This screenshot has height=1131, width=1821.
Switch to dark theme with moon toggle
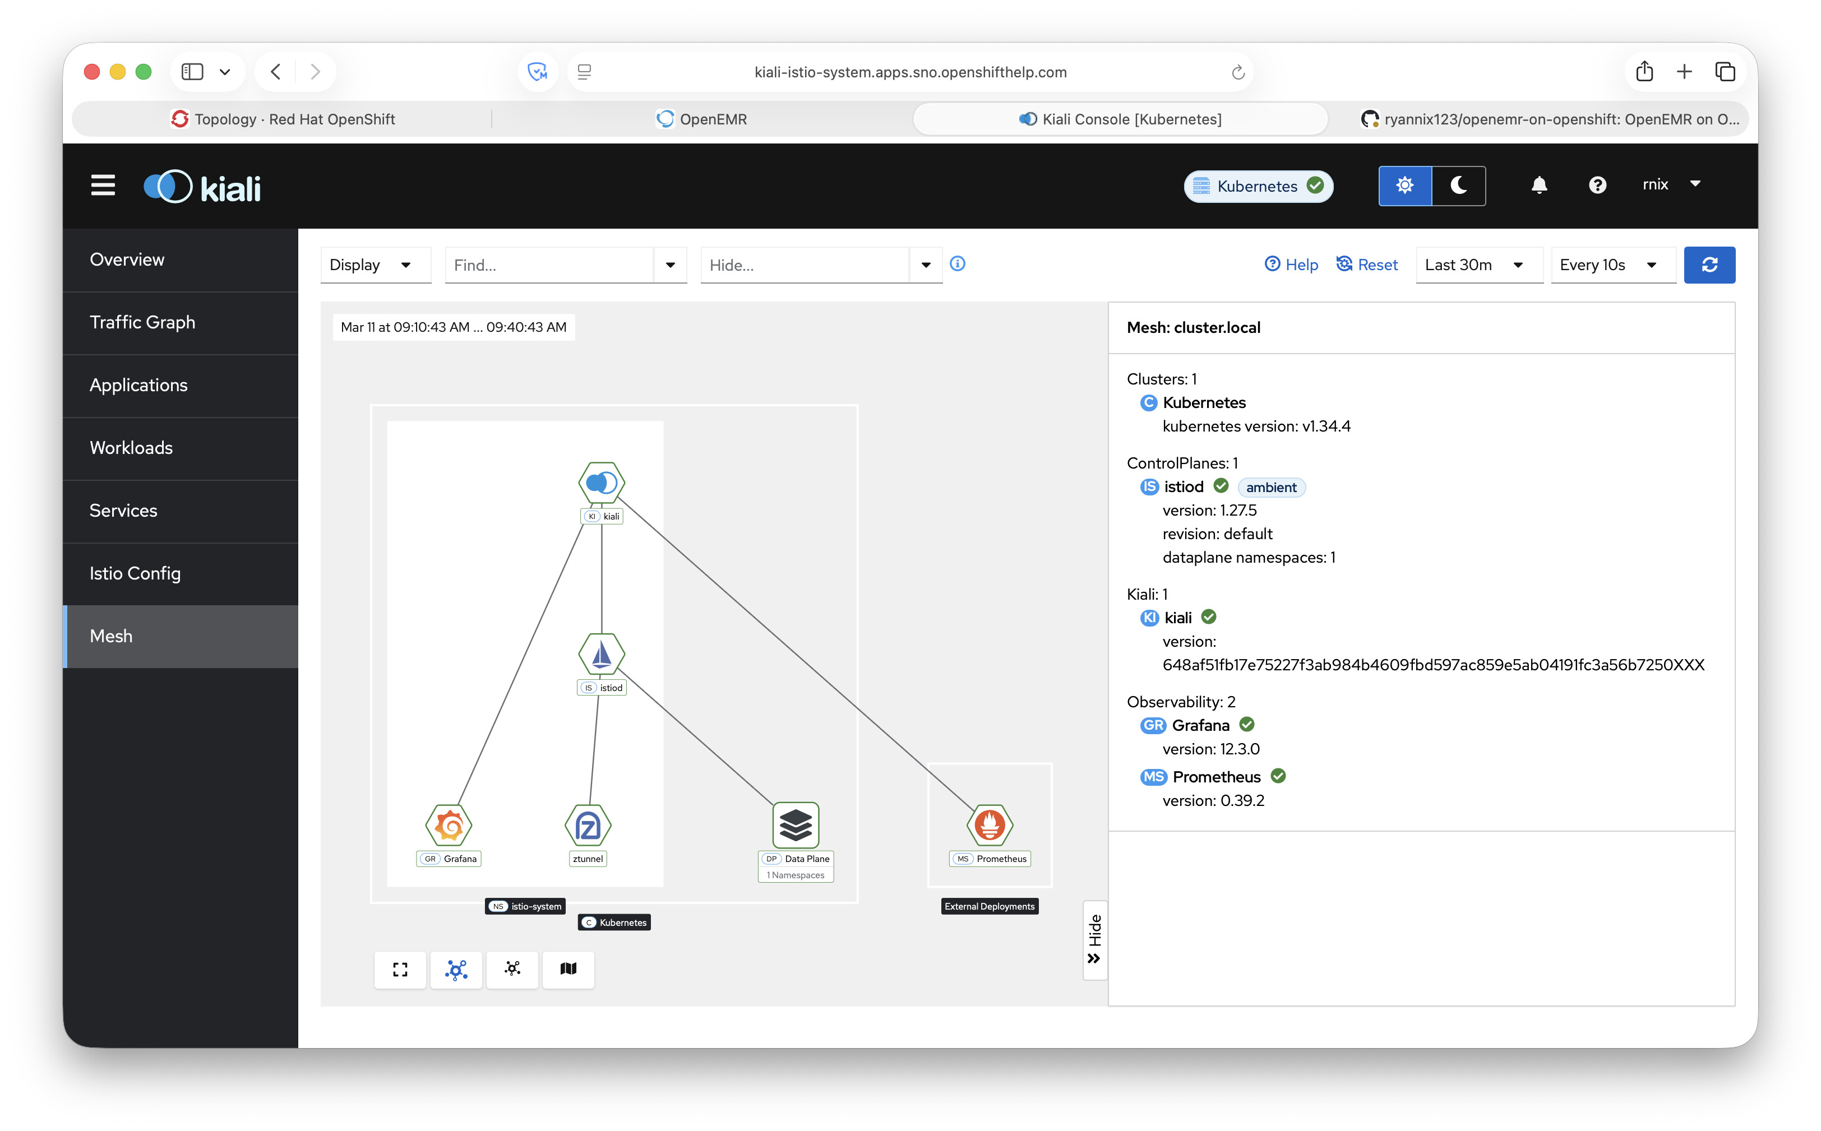point(1458,186)
